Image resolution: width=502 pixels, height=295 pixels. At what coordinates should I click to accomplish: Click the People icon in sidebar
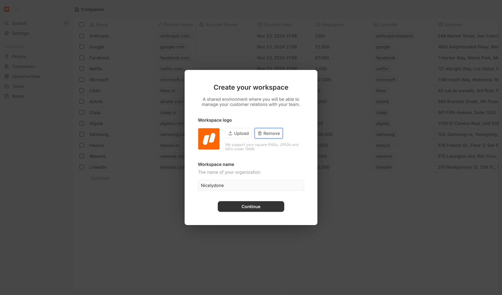(7, 56)
